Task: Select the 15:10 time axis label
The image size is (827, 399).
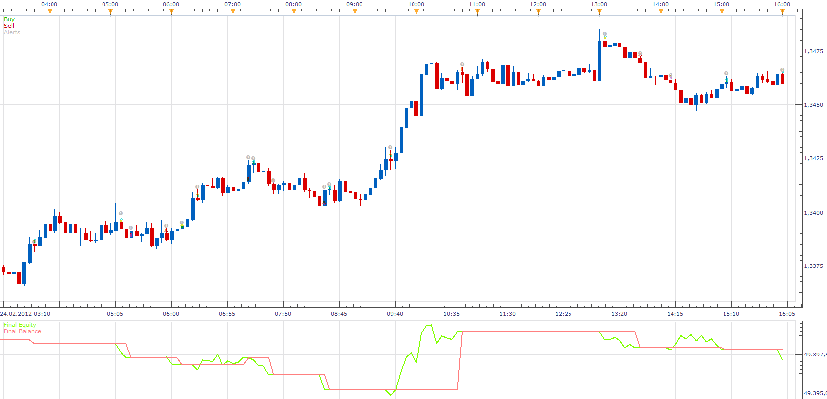Action: [731, 314]
